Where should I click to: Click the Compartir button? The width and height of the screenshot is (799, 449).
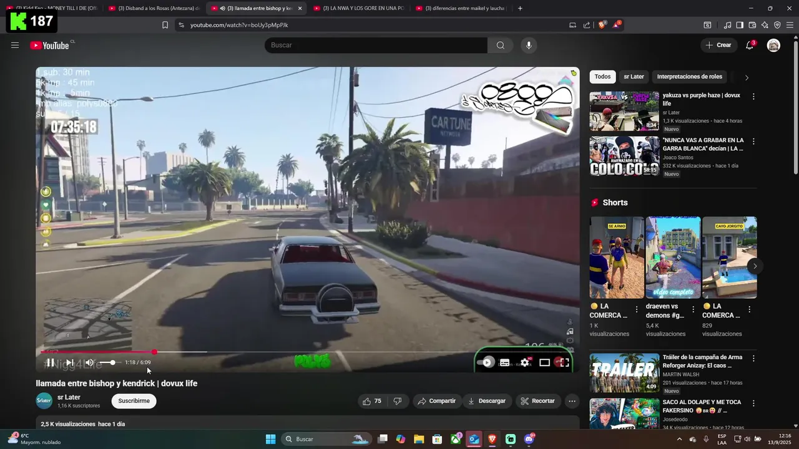point(437,401)
